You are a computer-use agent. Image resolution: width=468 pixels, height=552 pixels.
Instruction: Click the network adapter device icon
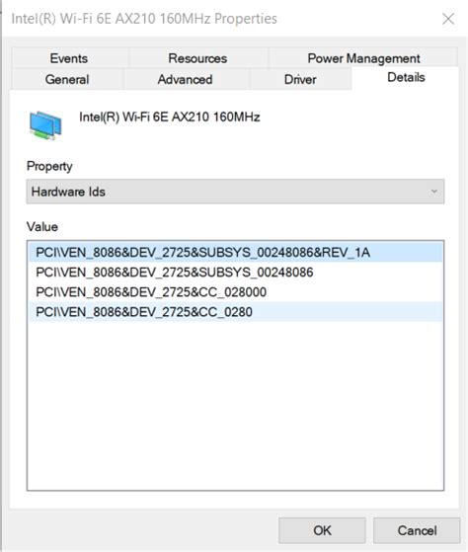tap(45, 125)
